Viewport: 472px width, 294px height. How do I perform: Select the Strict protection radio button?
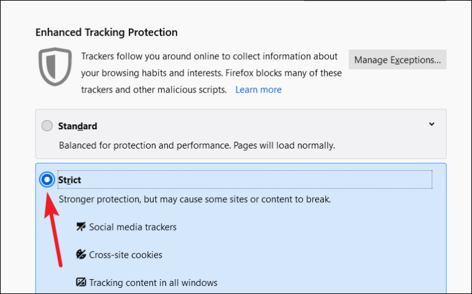tap(47, 180)
